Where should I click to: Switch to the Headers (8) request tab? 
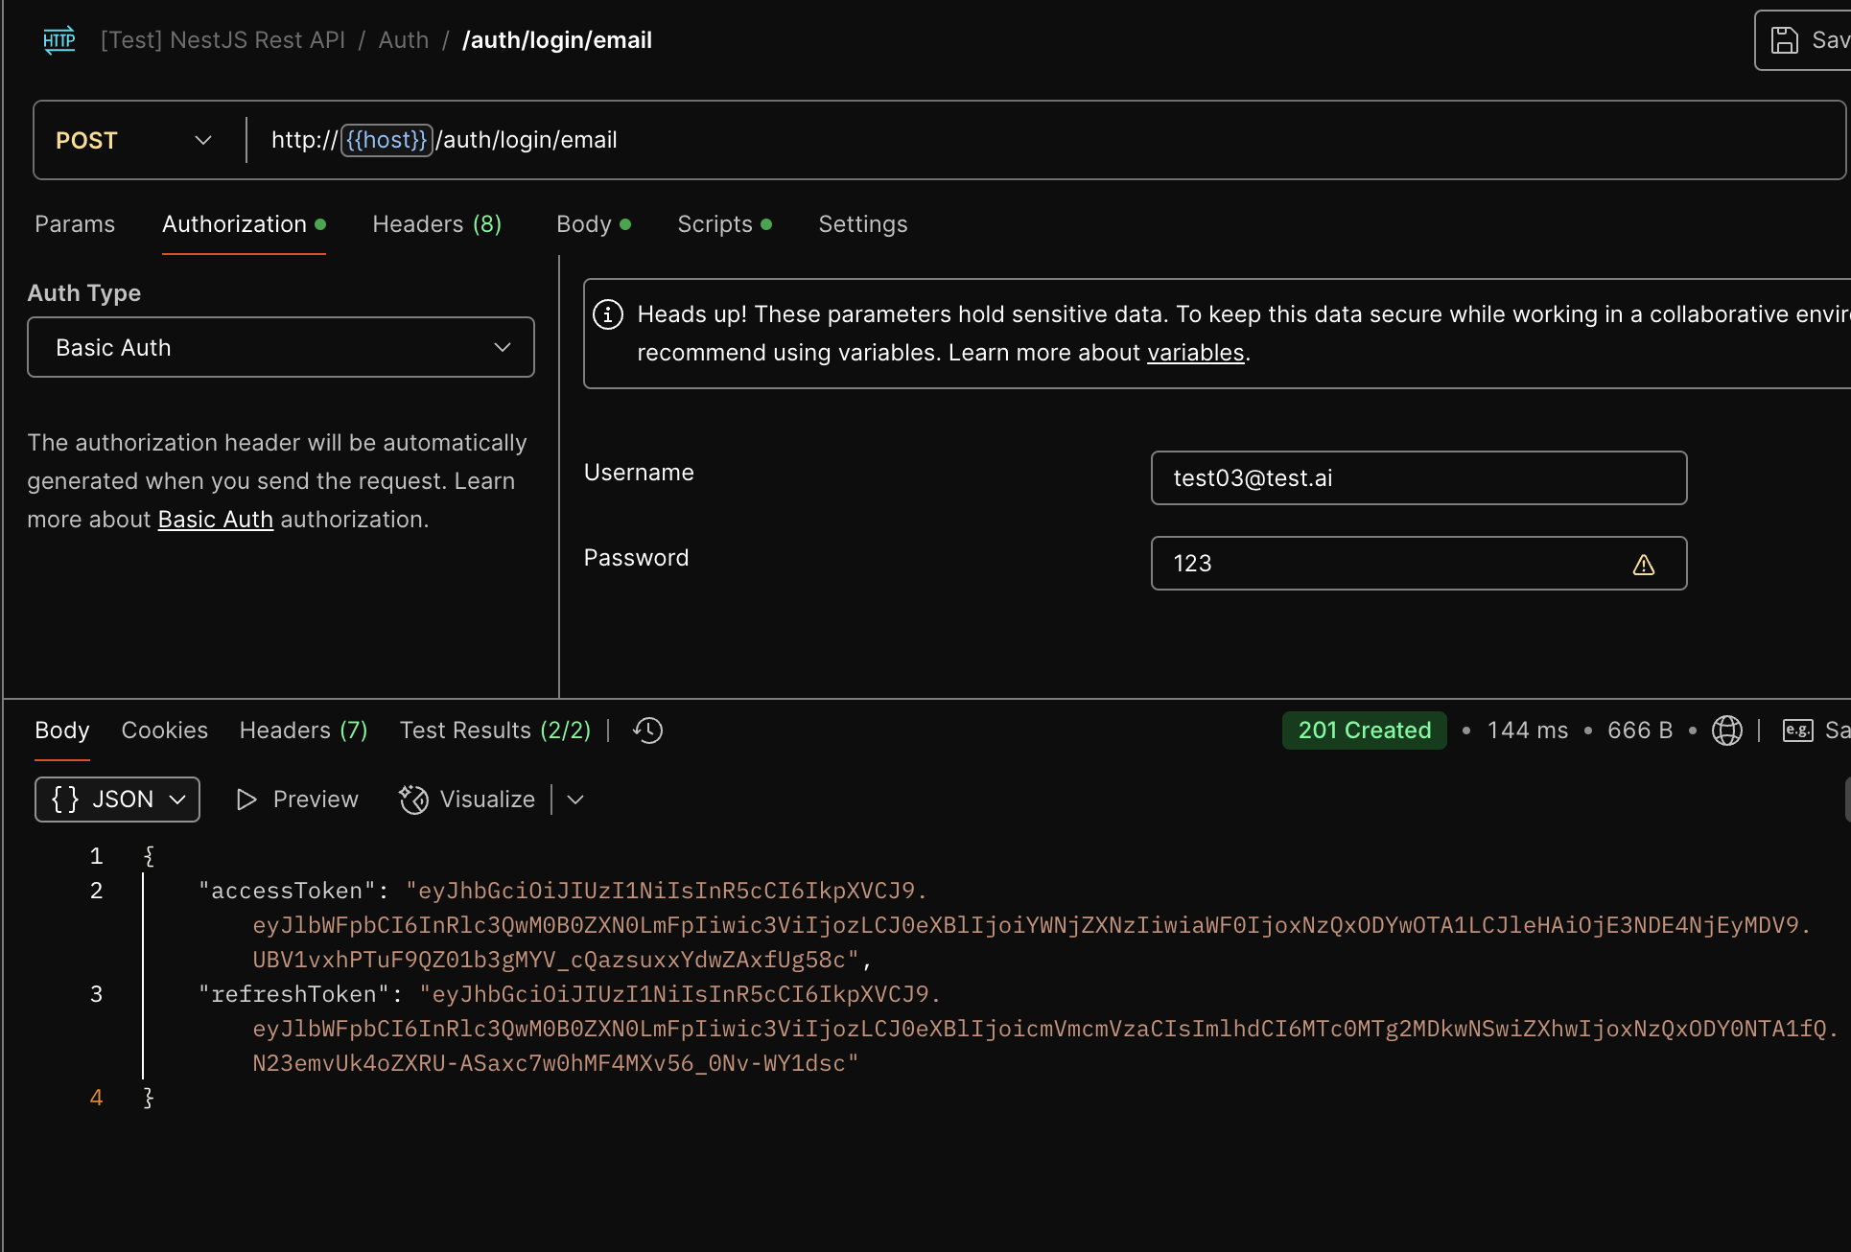click(x=436, y=224)
